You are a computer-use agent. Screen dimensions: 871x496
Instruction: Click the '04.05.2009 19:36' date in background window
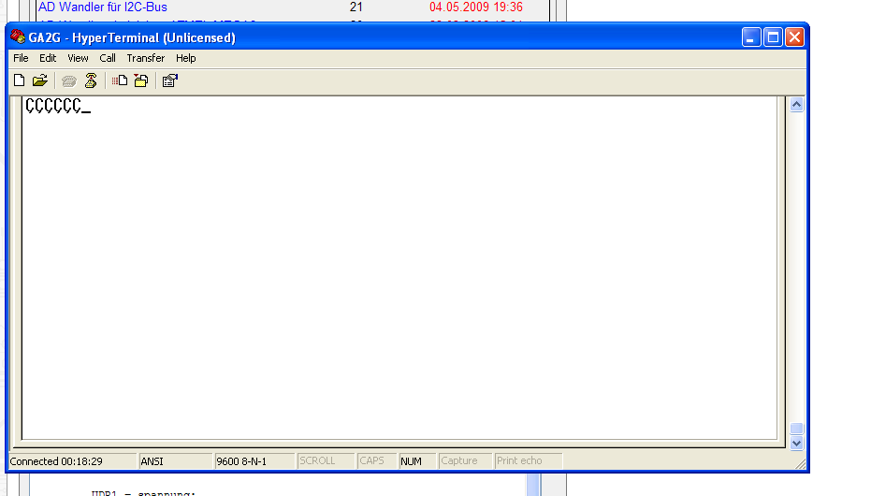(476, 7)
